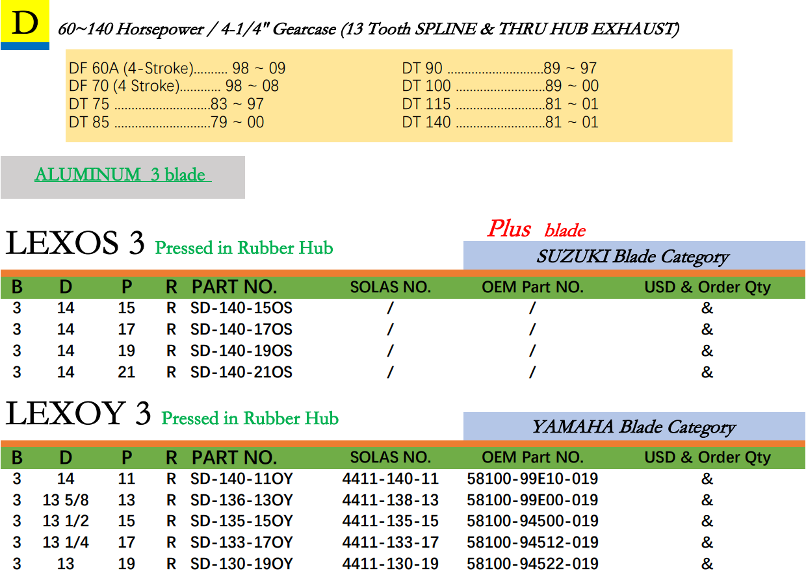Click the DT 75 model entry
Screen dimensions: 806x582
point(166,104)
